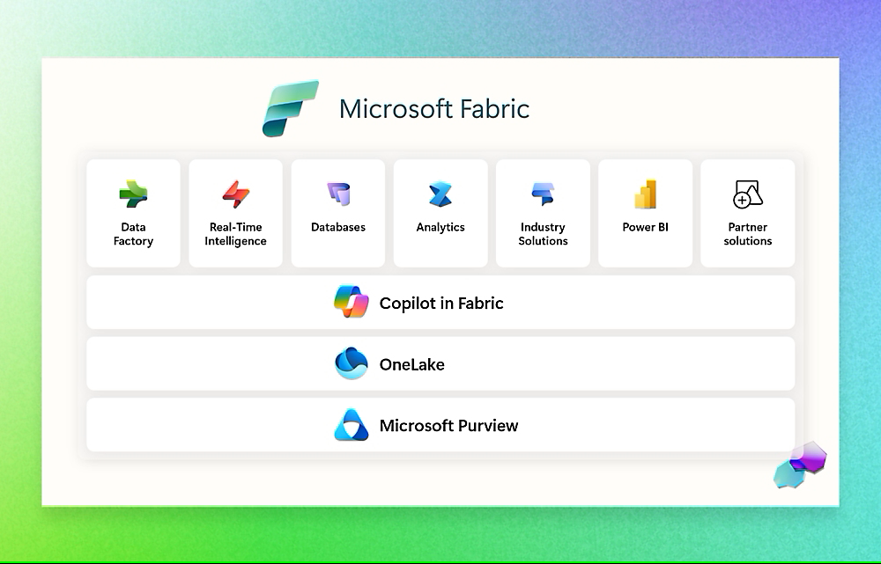
Task: Open Power BI via its bar-chart icon
Action: tap(645, 193)
